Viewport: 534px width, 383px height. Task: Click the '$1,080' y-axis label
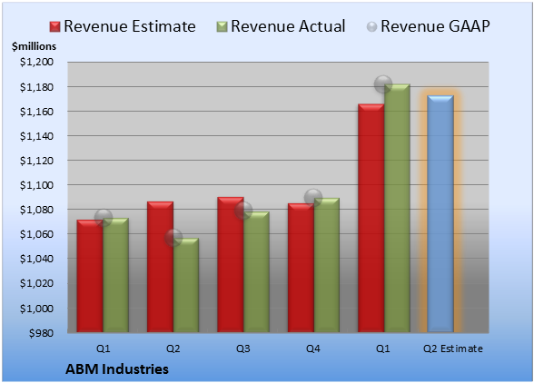tap(36, 210)
